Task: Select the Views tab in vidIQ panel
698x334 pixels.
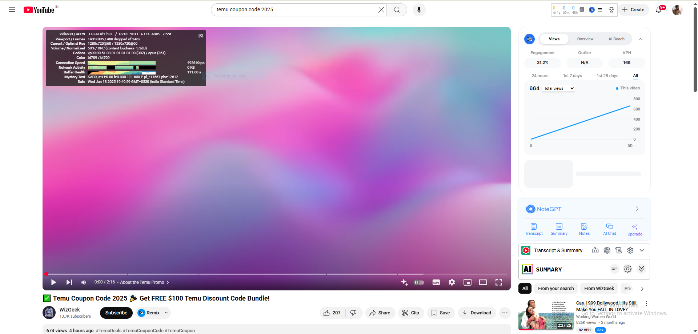Action: [x=554, y=39]
